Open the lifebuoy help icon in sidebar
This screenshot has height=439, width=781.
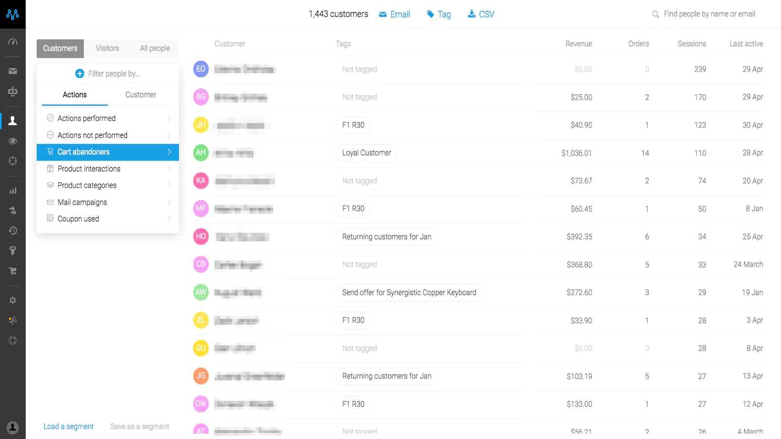coord(13,340)
